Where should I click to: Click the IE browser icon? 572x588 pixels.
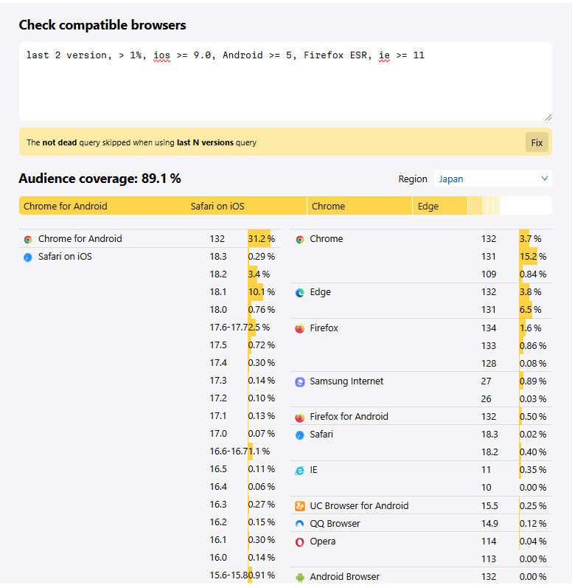[300, 471]
